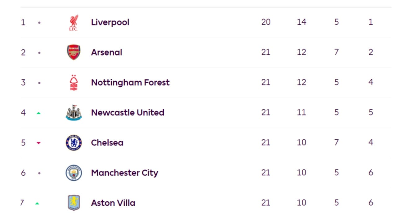Click Liverpool's played count of 20

tap(266, 22)
